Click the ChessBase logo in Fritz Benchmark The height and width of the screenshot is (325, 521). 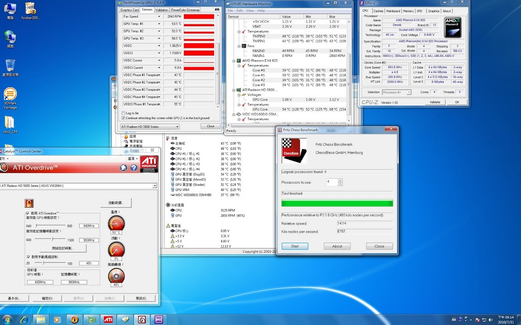(294, 151)
